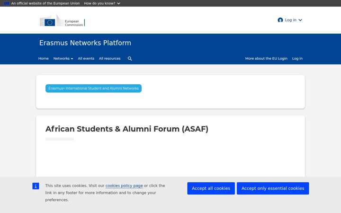This screenshot has height=213, width=341.
Task: Click Erasmus+ International Student and Alumni Networks tag
Action: tap(93, 89)
